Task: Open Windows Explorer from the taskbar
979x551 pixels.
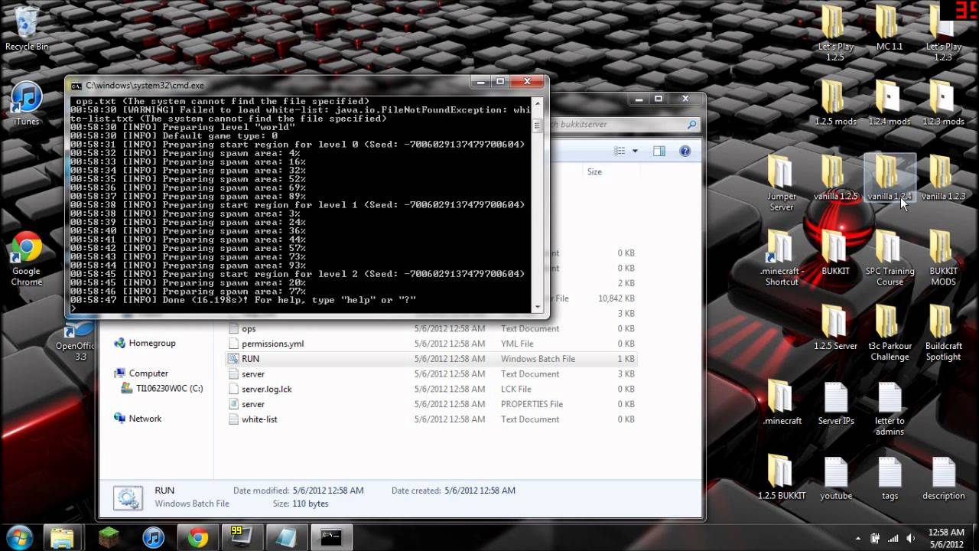Action: [62, 537]
